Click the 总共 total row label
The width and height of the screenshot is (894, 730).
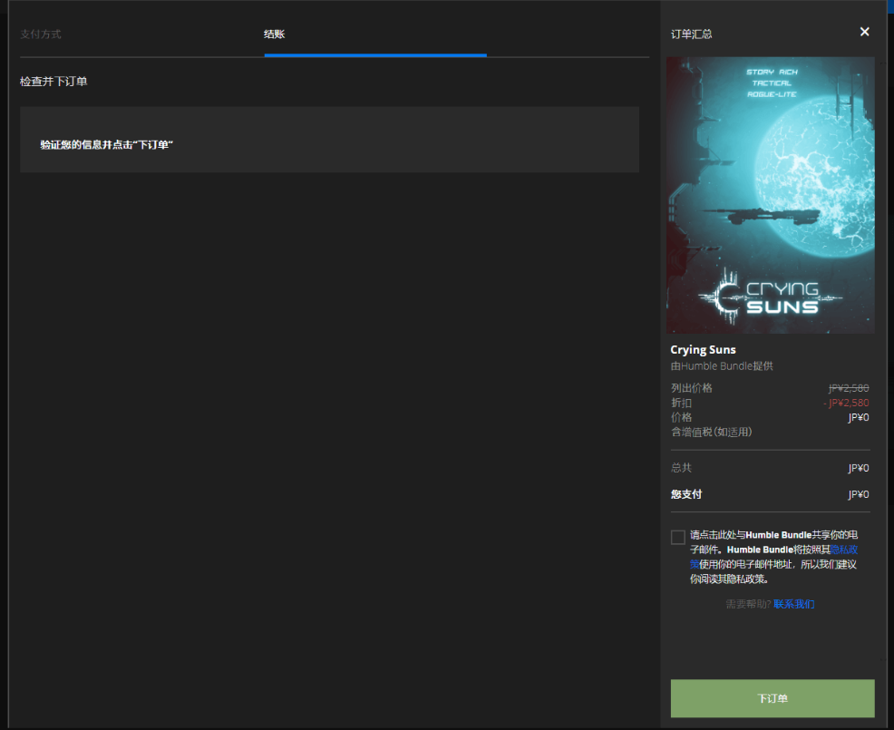point(681,468)
